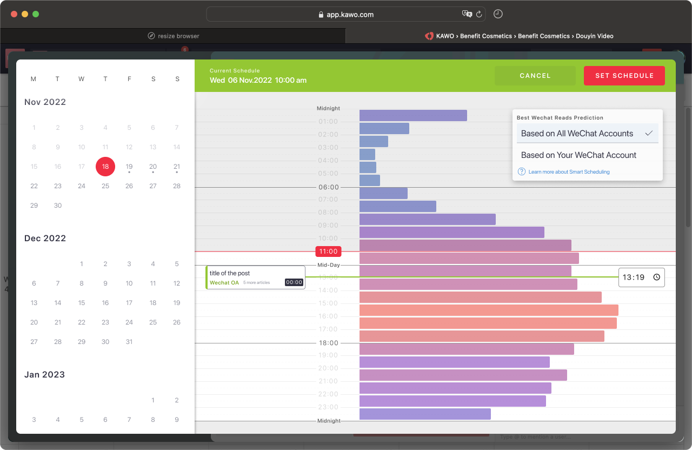Click the red 11:00 current time marker
The height and width of the screenshot is (450, 692).
[328, 251]
